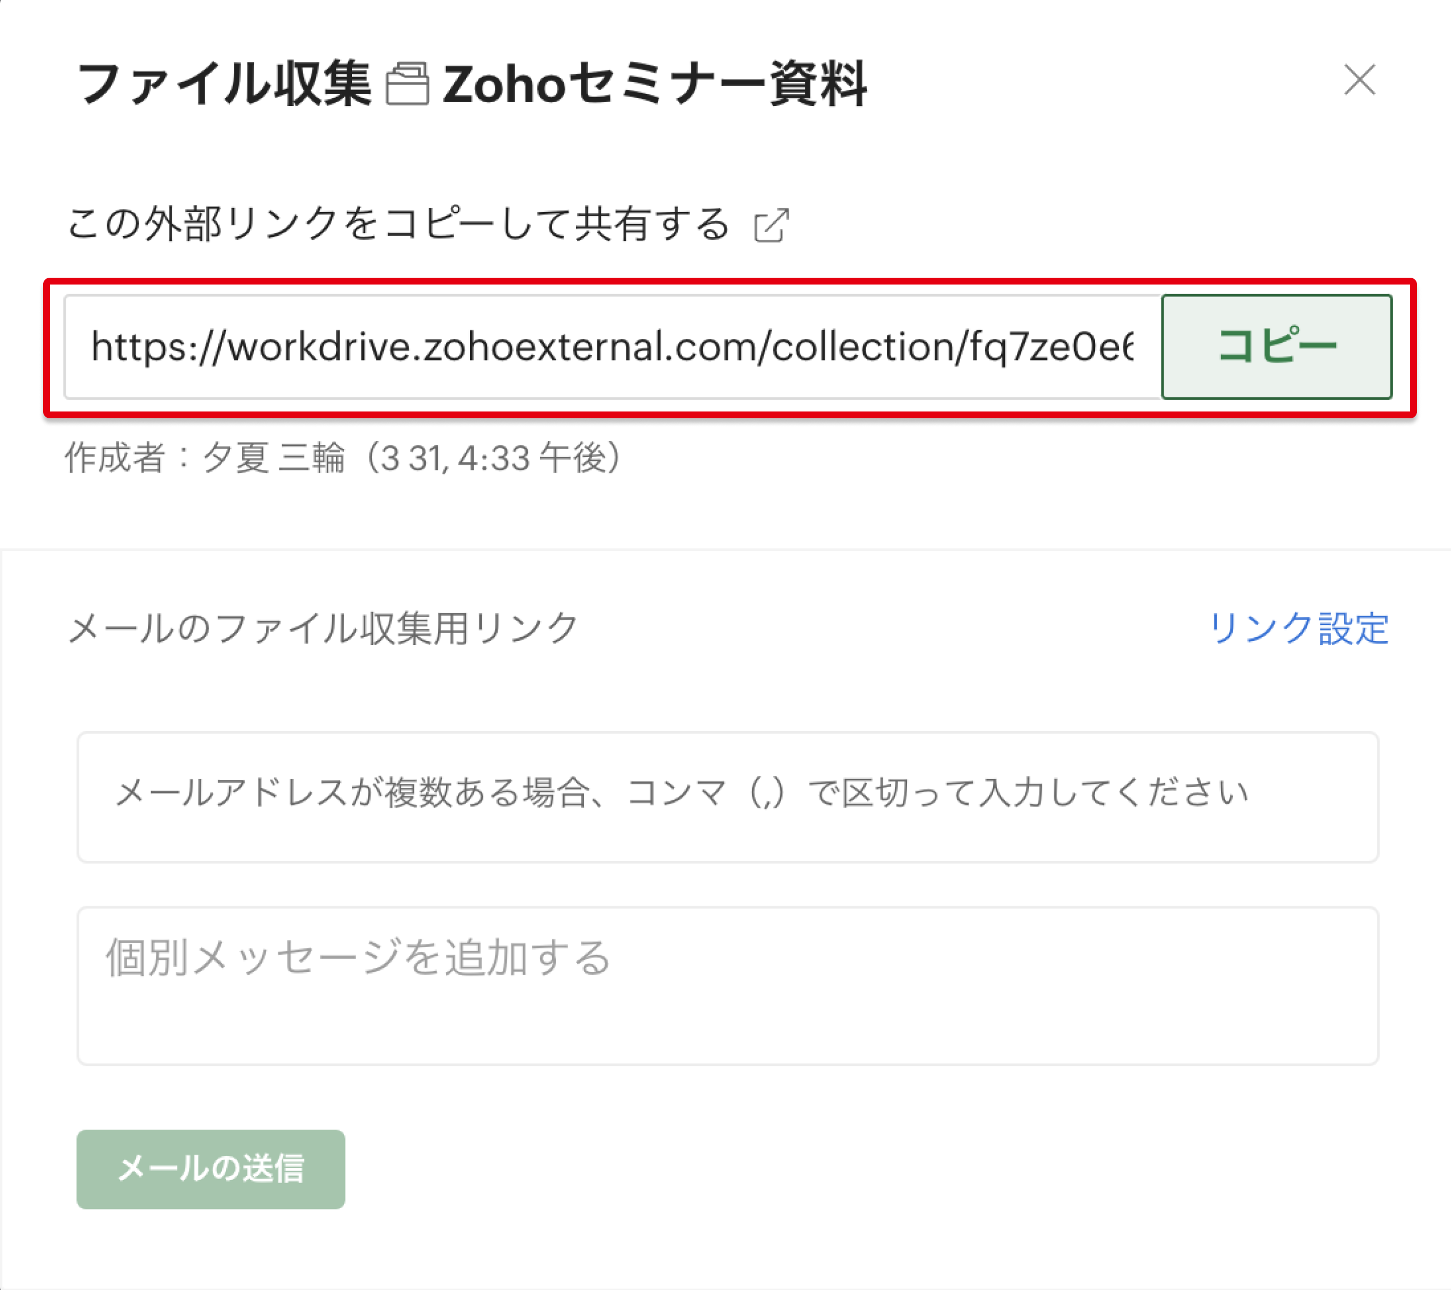Click the word 収集 in the title

(x=323, y=84)
